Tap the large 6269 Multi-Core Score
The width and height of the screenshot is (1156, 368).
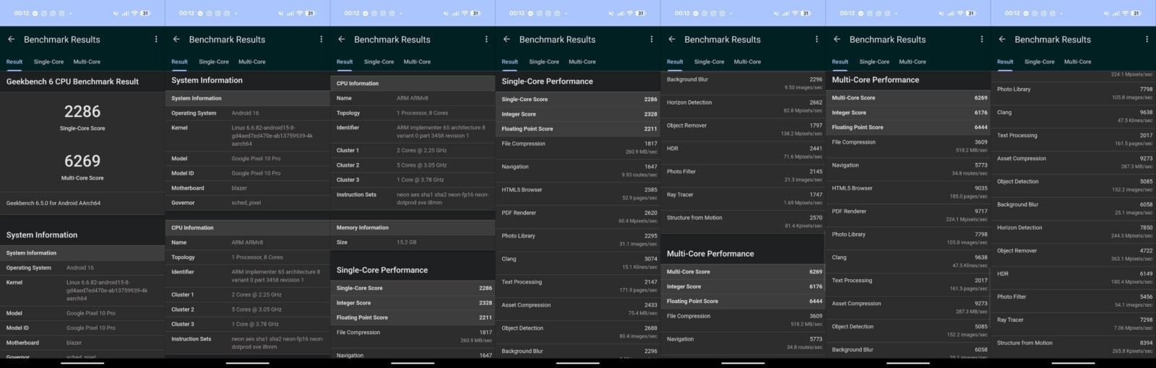(x=82, y=162)
